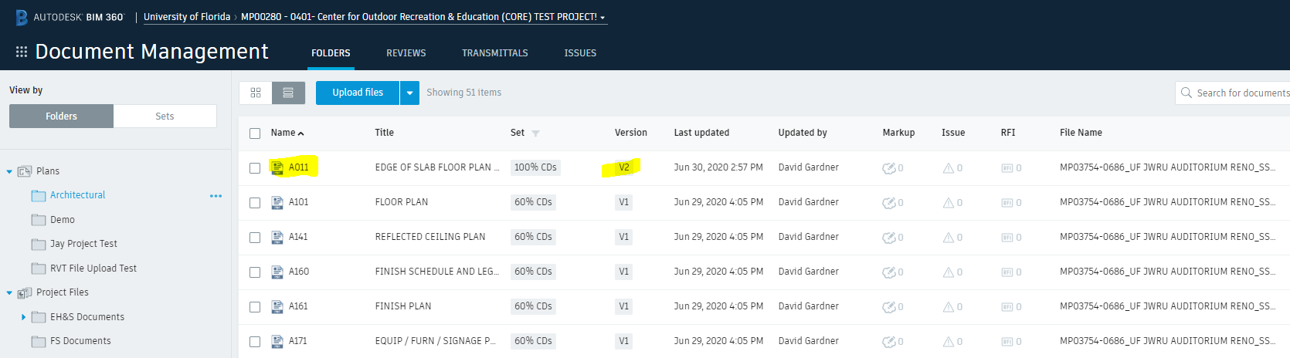
Task: Select the FS Documents folder
Action: pos(80,341)
